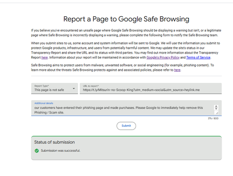This screenshot has width=233, height=176.
Task: Click the 'Report a Page to Google Safe Browsing' title
Action: point(126,19)
